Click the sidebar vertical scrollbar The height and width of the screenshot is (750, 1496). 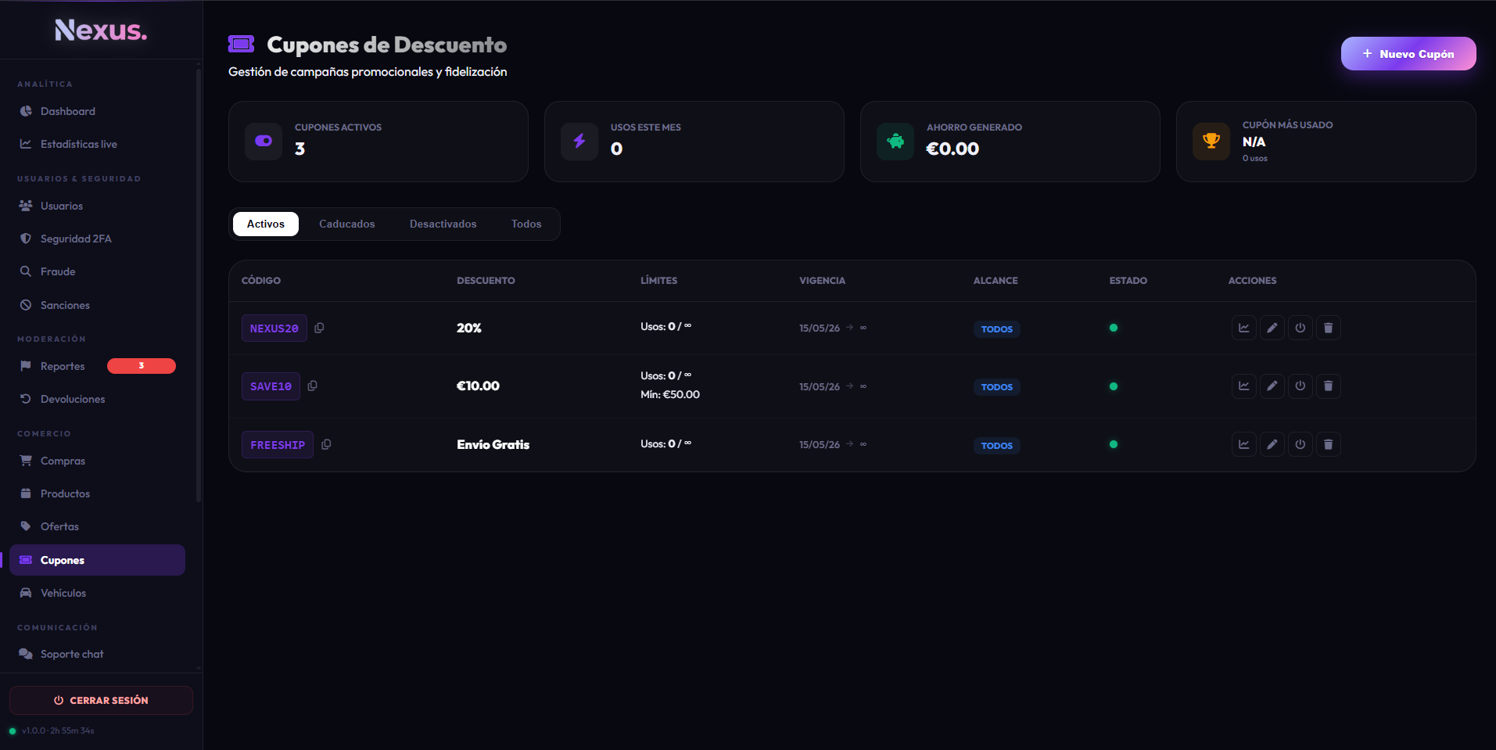[x=199, y=285]
